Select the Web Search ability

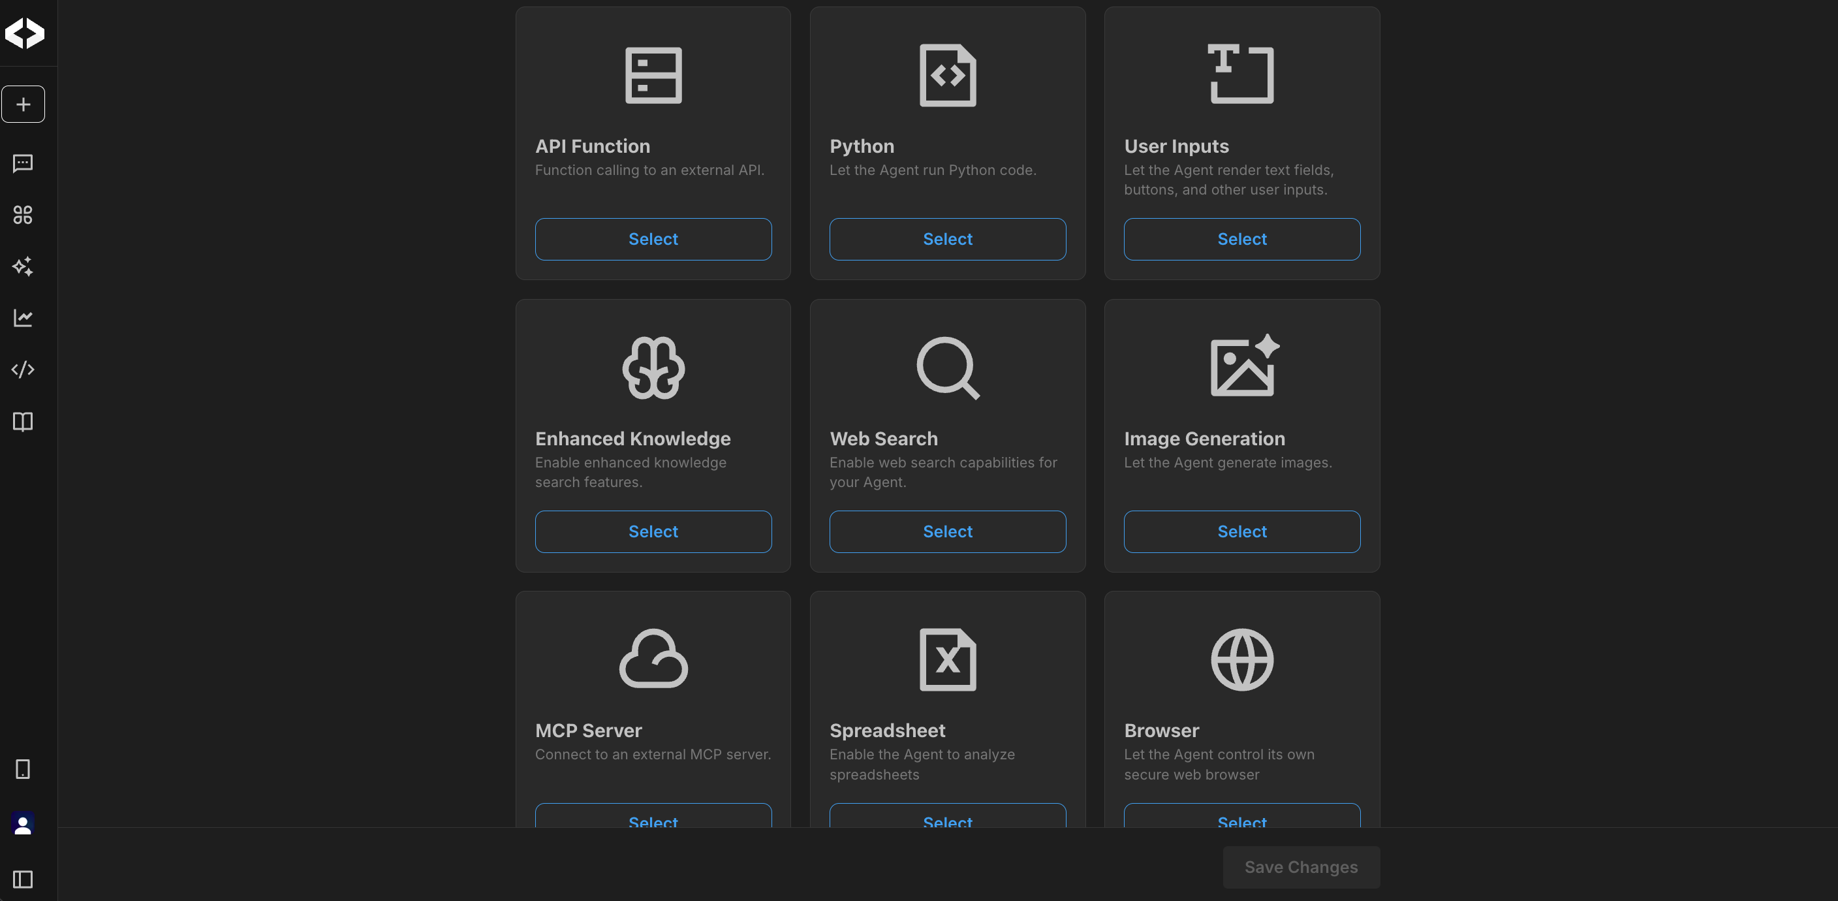(948, 531)
